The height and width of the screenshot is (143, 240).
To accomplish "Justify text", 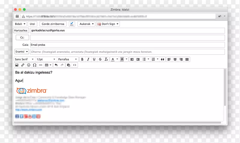I will [x=187, y=59].
